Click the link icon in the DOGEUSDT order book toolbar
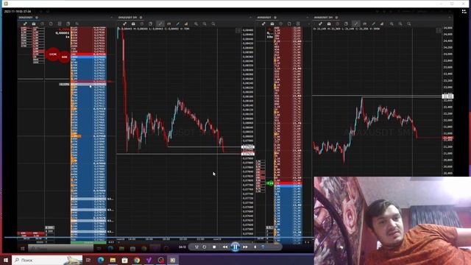471x265 pixels. pyautogui.click(x=25, y=24)
